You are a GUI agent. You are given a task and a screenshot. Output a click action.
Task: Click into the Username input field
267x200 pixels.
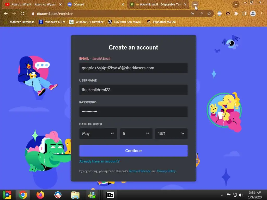click(133, 90)
